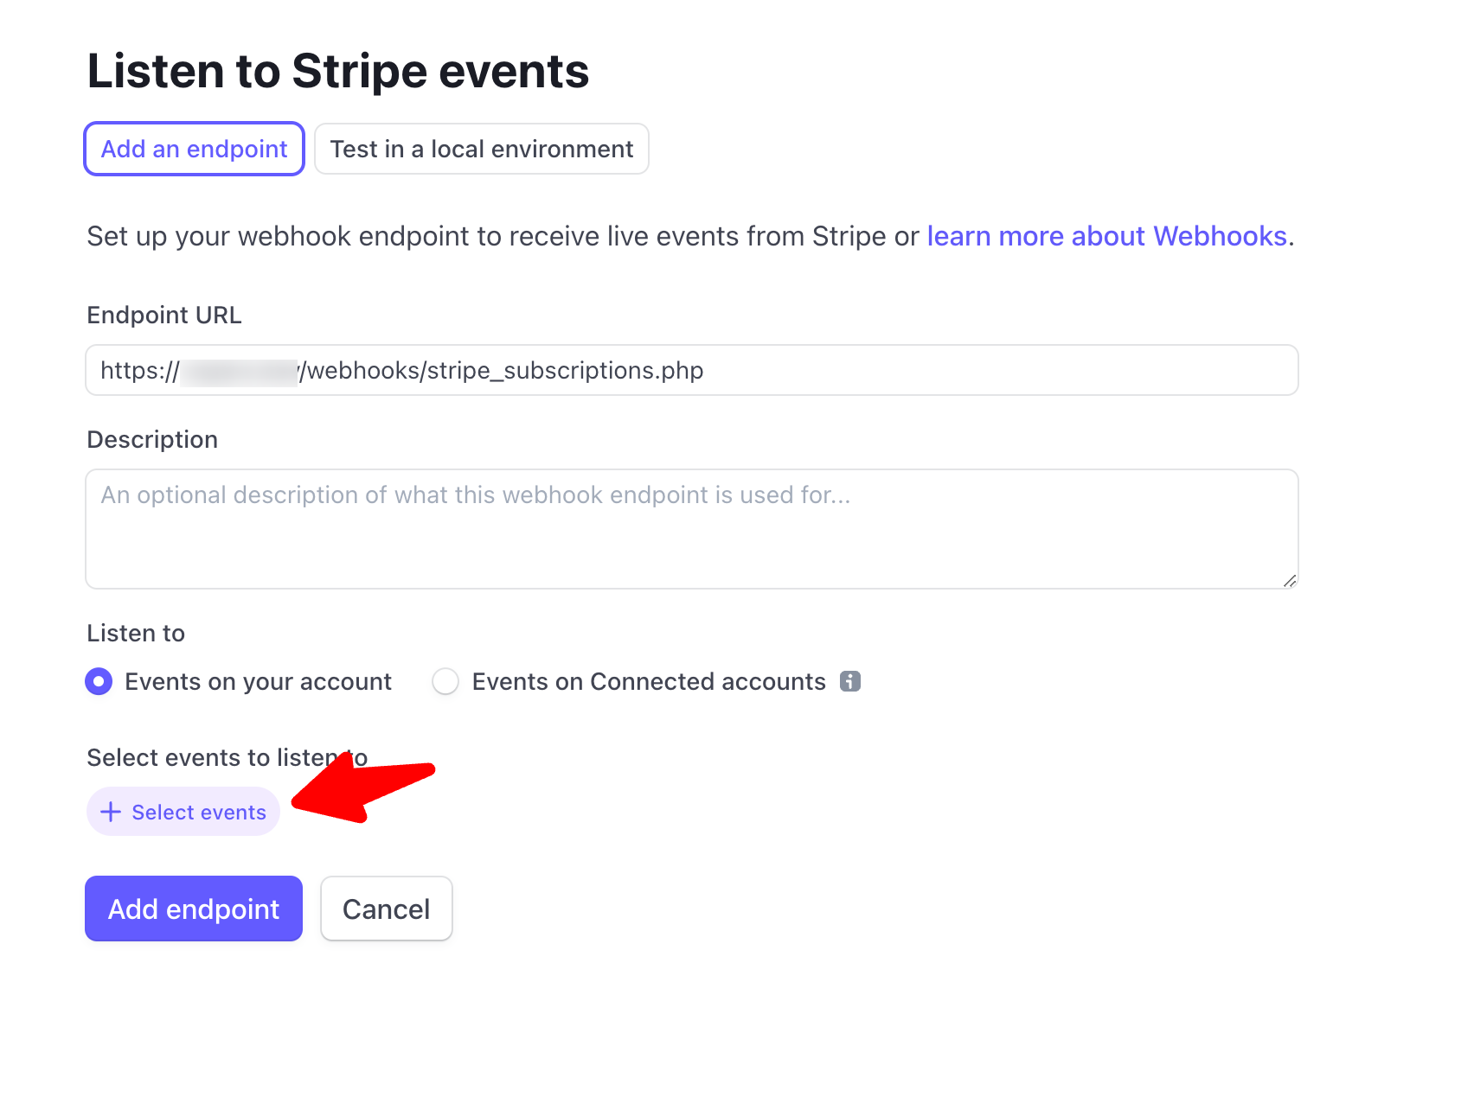Viewport: 1474px width, 1103px height.
Task: Click the blurred domain in the URL
Action: 240,372
